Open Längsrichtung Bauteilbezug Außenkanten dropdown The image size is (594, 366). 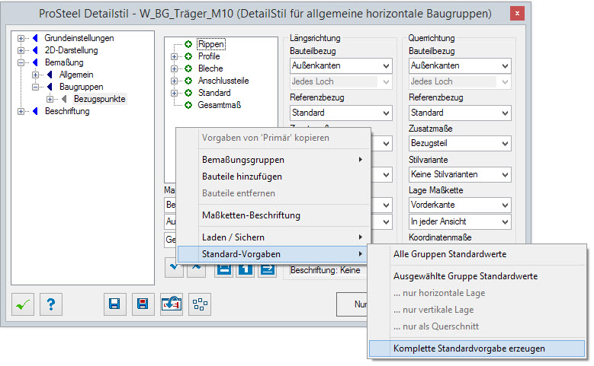pyautogui.click(x=341, y=65)
